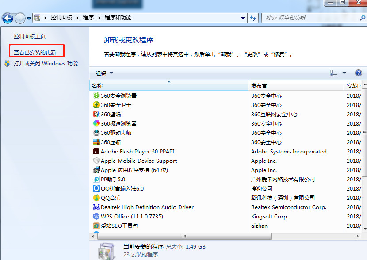Click publisher aizhan
The image size is (367, 260).
[x=259, y=226]
